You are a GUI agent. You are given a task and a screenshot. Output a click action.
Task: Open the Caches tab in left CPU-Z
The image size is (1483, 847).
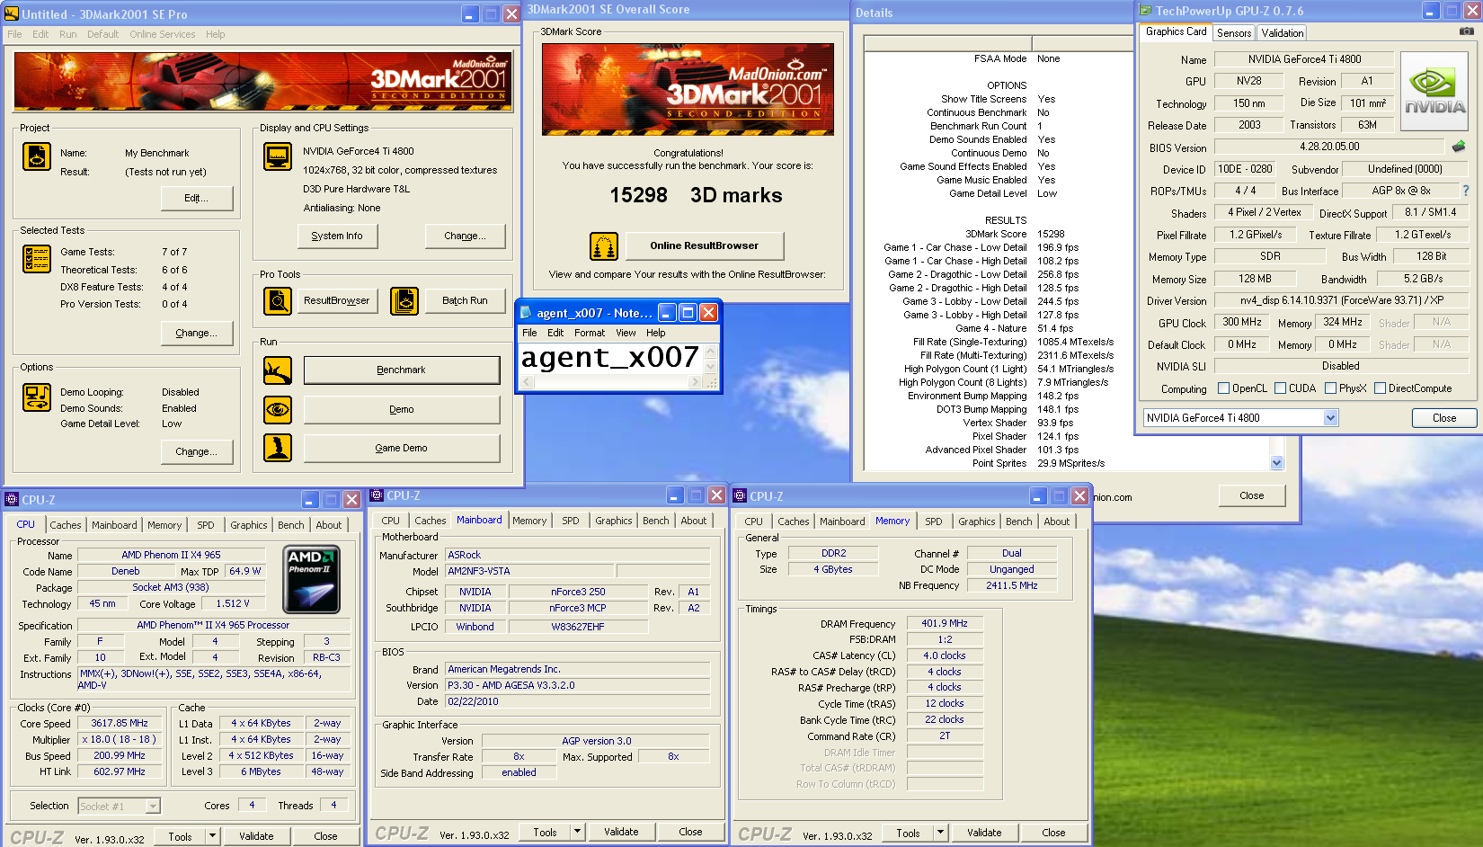[66, 525]
